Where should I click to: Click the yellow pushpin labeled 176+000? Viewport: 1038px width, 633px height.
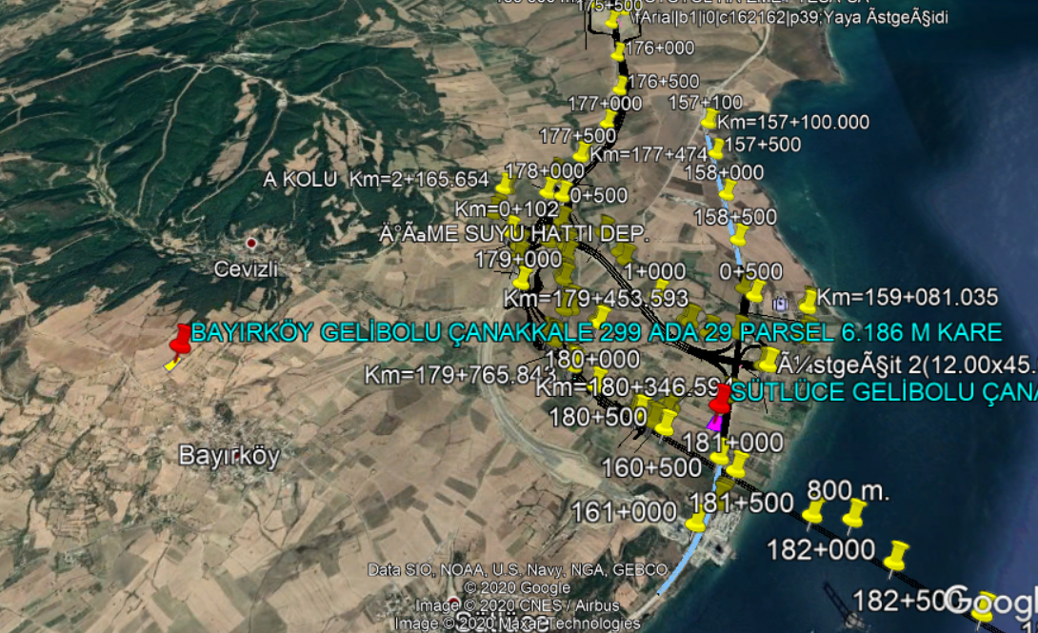(x=620, y=51)
